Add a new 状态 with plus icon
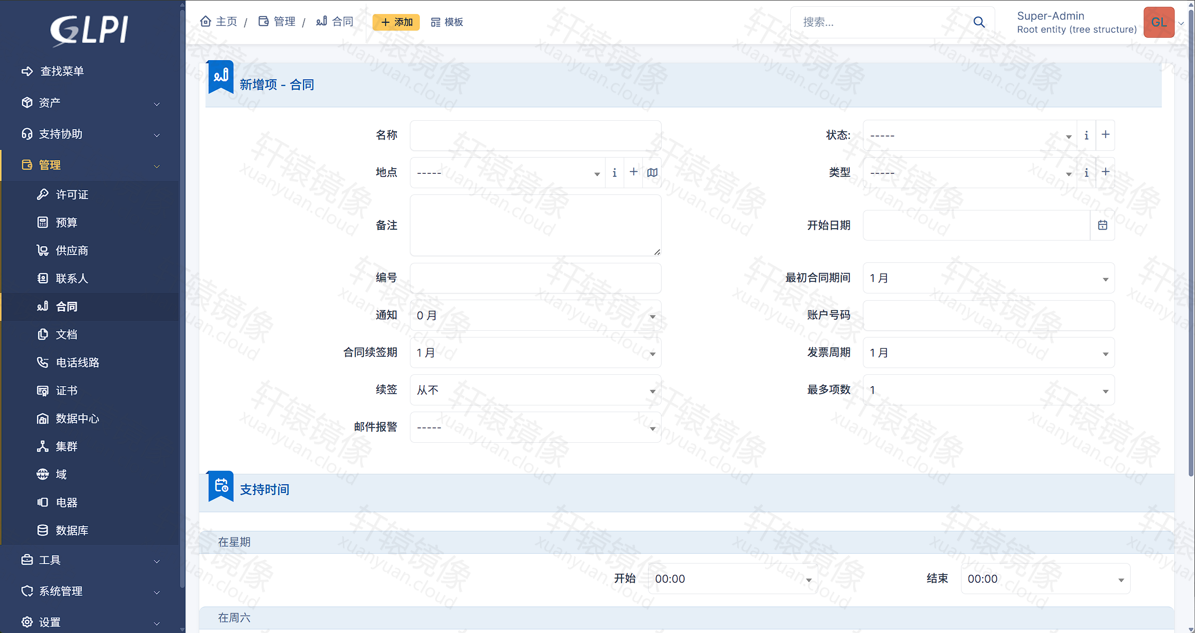Screen dimensions: 1195x633 point(1105,135)
